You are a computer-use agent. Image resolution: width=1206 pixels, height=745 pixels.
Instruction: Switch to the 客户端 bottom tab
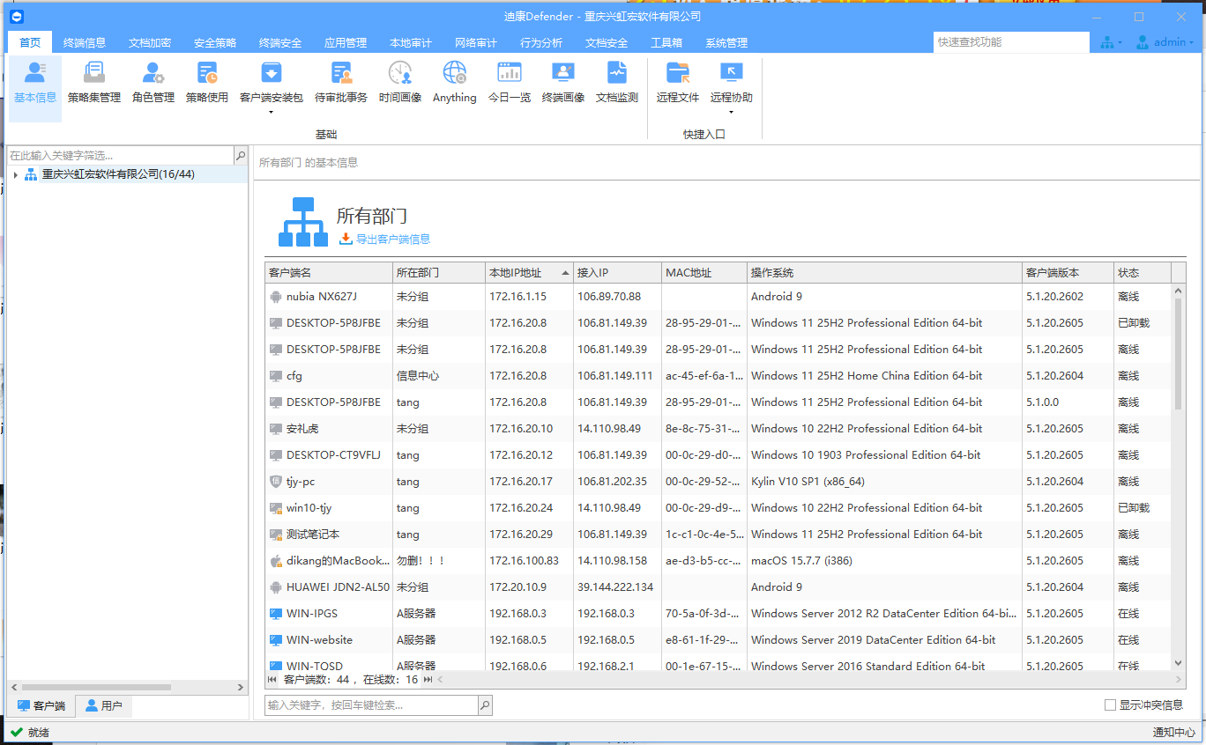point(41,705)
